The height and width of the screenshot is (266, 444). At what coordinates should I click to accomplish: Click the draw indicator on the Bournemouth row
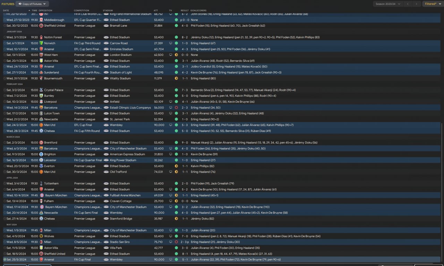pyautogui.click(x=176, y=78)
